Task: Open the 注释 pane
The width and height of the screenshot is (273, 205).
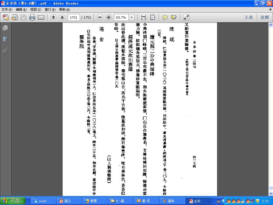Action: (265, 17)
